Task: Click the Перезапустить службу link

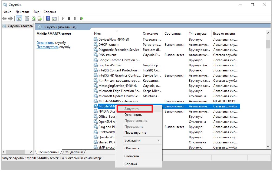Action: point(47,47)
